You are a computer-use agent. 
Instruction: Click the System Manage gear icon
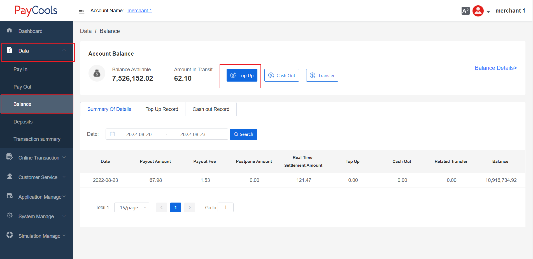[10, 215]
